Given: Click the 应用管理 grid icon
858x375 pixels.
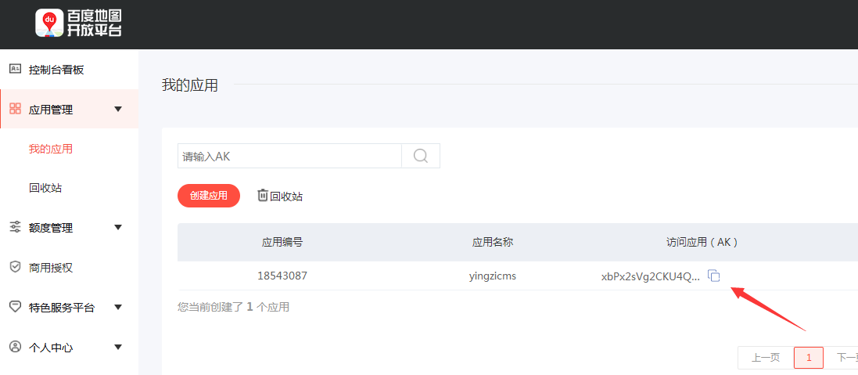Looking at the screenshot, I should click(15, 110).
